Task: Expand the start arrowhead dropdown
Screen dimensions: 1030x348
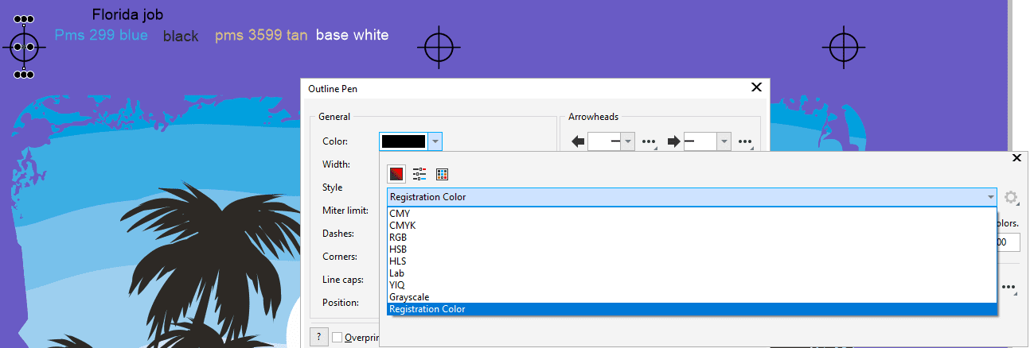Action: click(x=627, y=142)
